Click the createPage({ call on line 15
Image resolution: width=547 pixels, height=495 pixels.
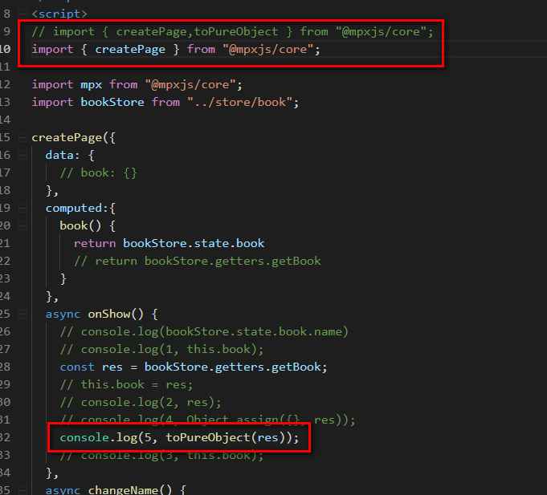pos(74,138)
